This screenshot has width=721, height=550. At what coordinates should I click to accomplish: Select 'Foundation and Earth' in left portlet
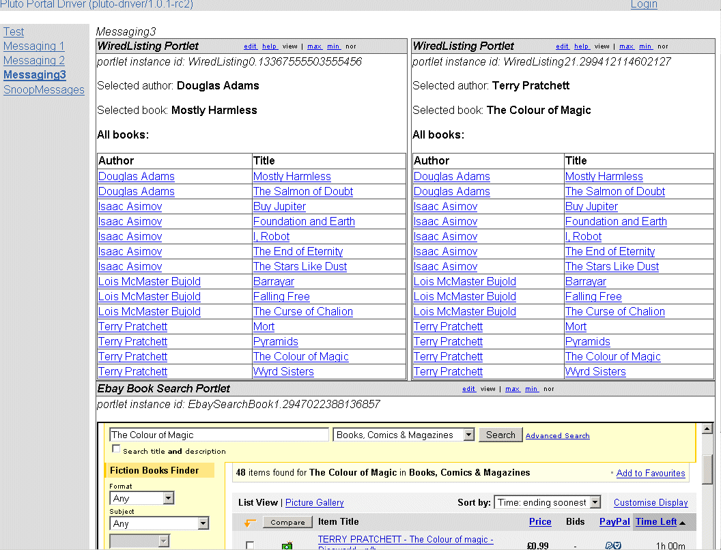pyautogui.click(x=304, y=222)
